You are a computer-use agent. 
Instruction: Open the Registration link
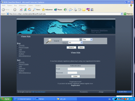pyautogui.click(x=75, y=85)
